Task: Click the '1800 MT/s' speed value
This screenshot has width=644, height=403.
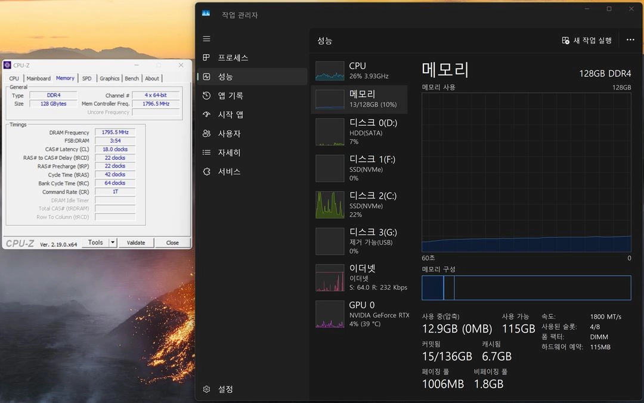Action: click(x=606, y=317)
